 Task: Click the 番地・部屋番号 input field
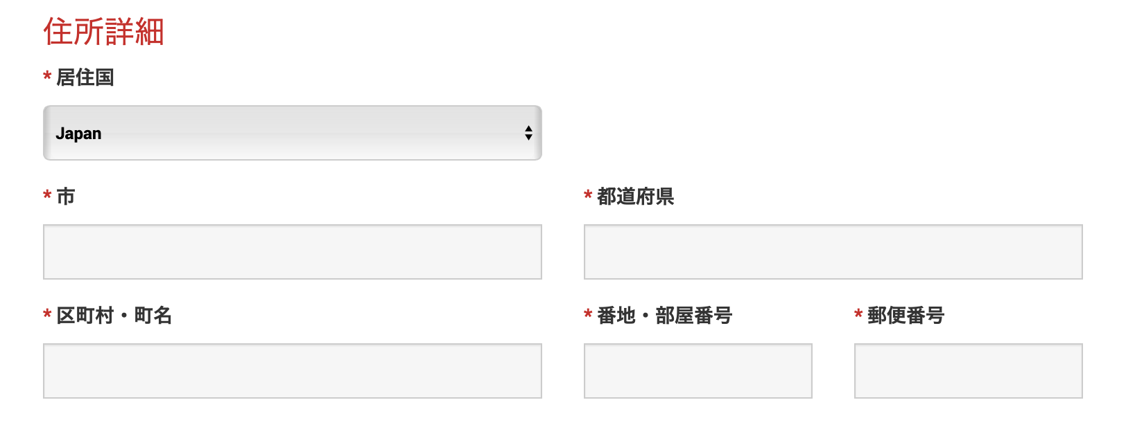pos(698,371)
